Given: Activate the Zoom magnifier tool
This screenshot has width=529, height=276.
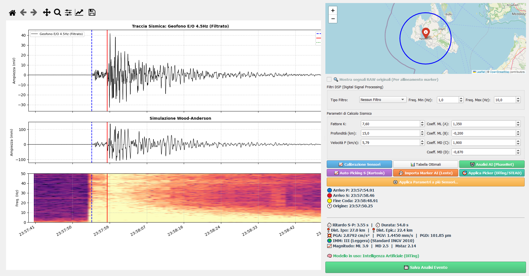Looking at the screenshot, I should click(x=58, y=12).
